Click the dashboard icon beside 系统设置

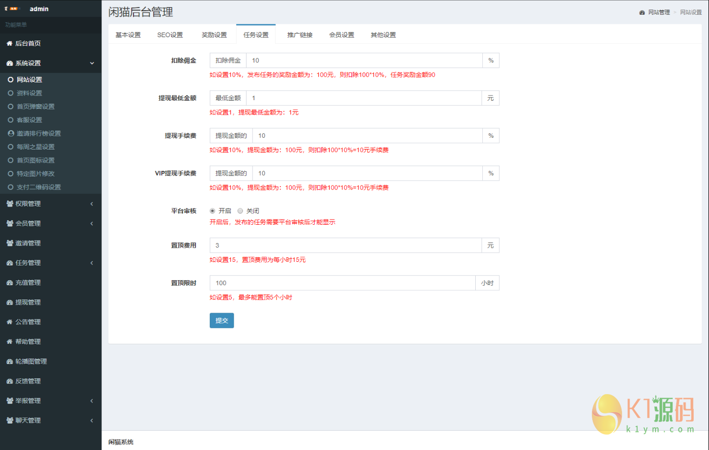point(10,64)
